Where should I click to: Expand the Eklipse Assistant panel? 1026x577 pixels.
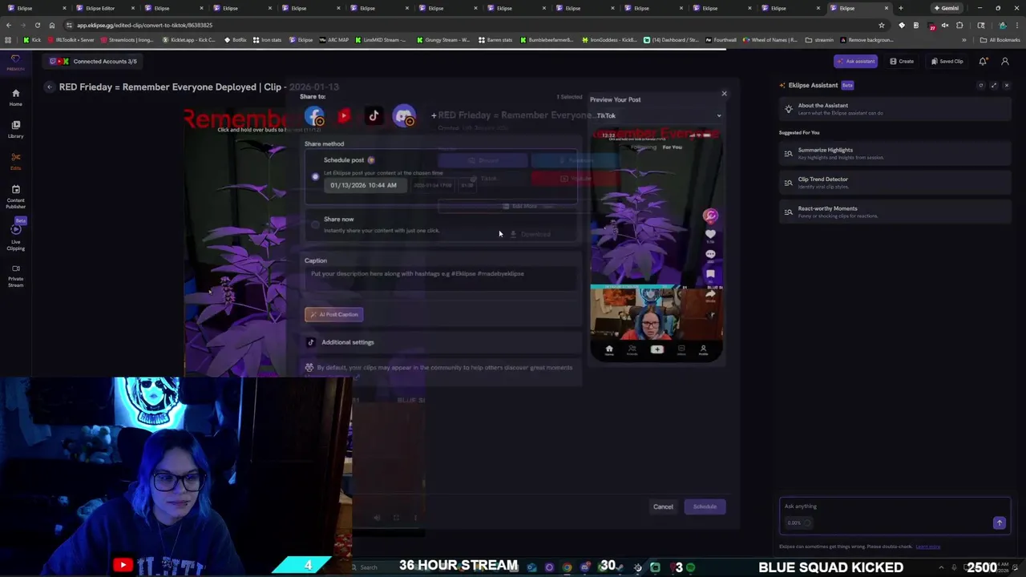coord(994,85)
